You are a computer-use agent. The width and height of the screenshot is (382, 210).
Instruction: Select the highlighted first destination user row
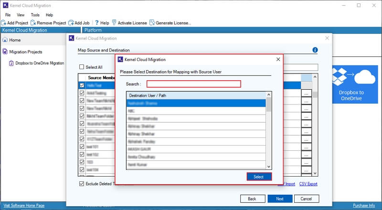coord(196,103)
